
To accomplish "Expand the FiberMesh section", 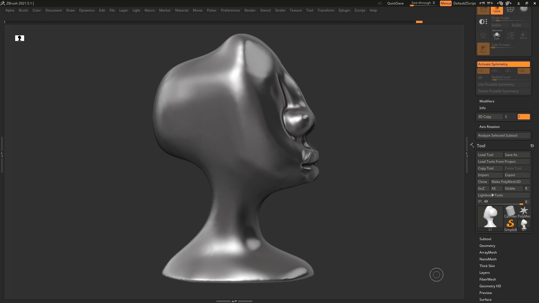I will tap(488, 279).
